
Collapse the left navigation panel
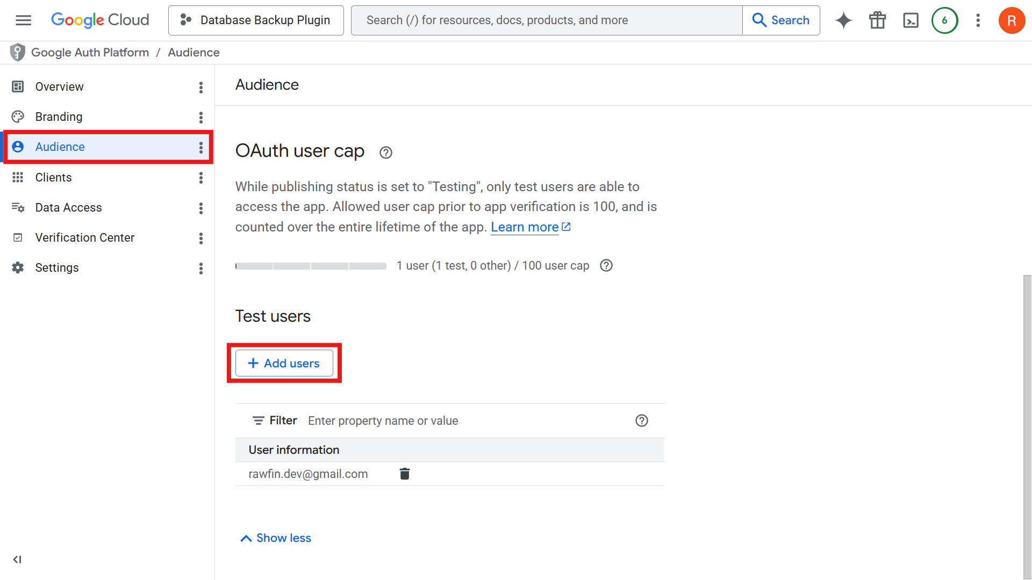click(17, 560)
